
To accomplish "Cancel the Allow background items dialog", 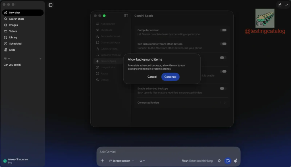I will 152,77.
